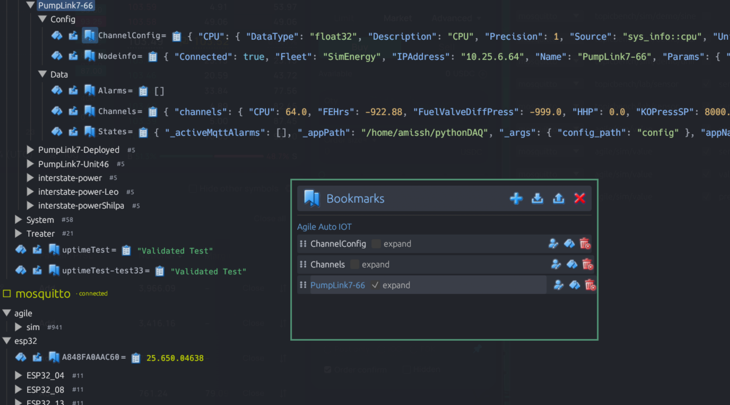Click the value 25.650.04638
Viewport: 730px width, 405px height.
point(175,358)
